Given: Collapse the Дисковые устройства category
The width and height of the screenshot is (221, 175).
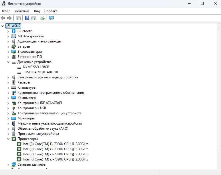Looking at the screenshot, I should click(x=8, y=62).
